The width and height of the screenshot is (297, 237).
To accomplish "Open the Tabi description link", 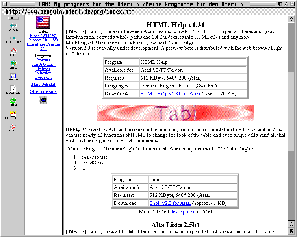I will [182, 212].
